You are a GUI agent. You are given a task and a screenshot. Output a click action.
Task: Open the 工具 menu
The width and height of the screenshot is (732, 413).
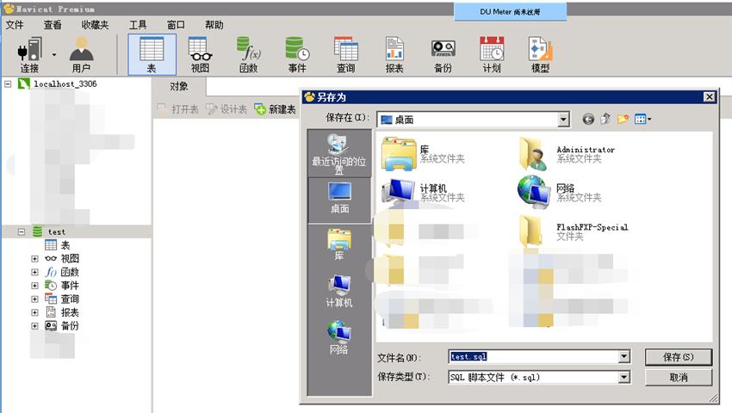click(138, 25)
